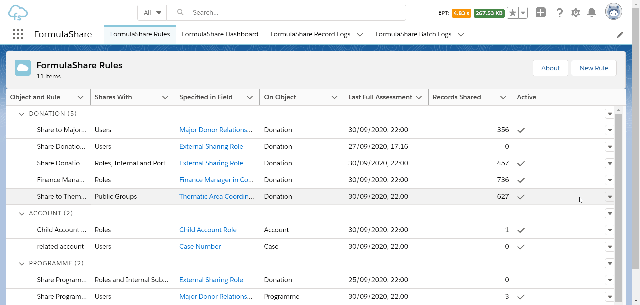
Task: Open the notifications bell
Action: [x=591, y=13]
